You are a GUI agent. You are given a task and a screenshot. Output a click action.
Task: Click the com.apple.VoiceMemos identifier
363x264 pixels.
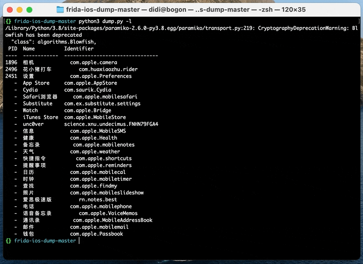tap(108, 213)
